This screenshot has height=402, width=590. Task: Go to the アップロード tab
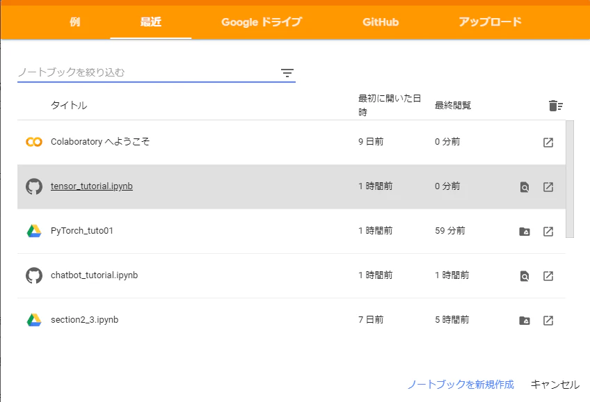pyautogui.click(x=490, y=22)
